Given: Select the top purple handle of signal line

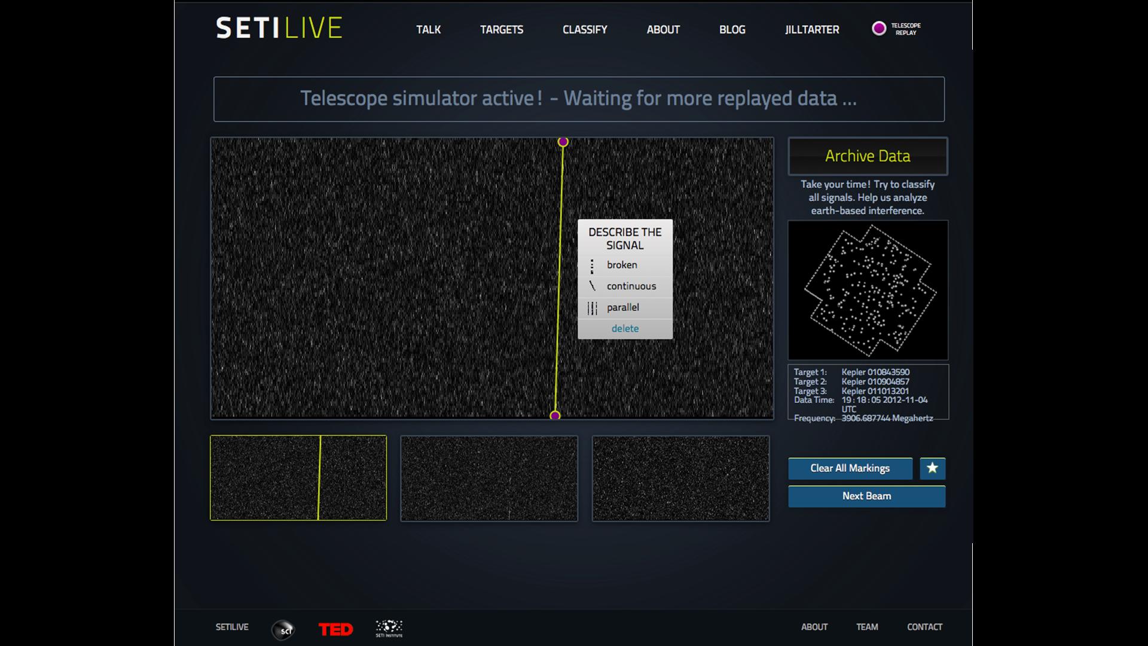Looking at the screenshot, I should (563, 142).
